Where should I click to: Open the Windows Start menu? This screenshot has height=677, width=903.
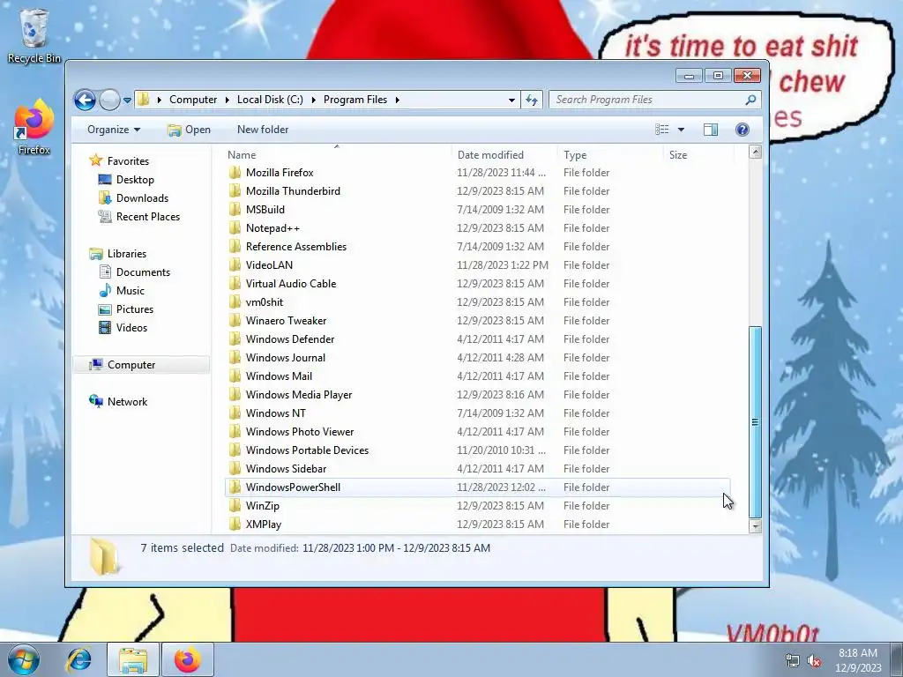[x=24, y=659]
